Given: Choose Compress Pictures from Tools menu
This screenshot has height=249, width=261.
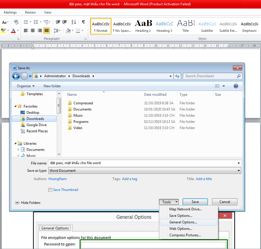Looking at the screenshot, I should pyautogui.click(x=188, y=235).
